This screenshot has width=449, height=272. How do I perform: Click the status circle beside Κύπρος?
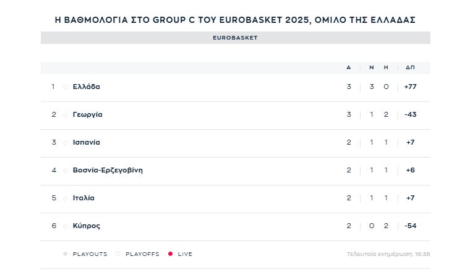click(x=66, y=226)
